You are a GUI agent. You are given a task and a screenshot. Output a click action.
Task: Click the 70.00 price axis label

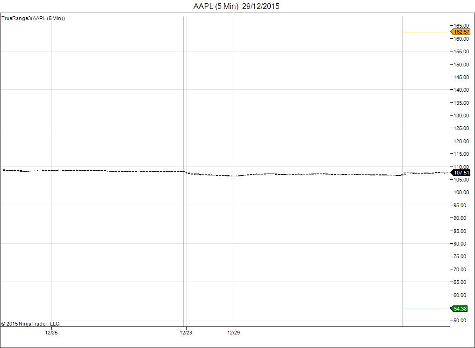pyautogui.click(x=460, y=269)
